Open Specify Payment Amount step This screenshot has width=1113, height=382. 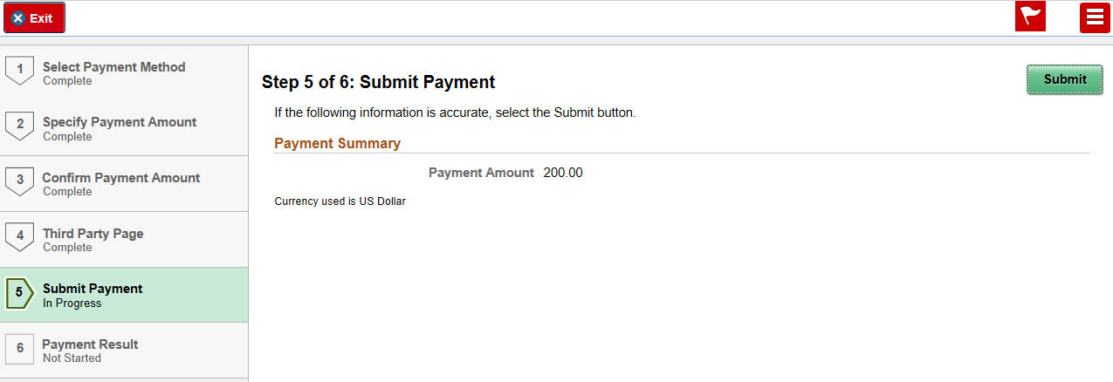(x=120, y=122)
